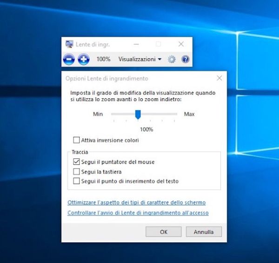
Task: Click the zoom in plus icon
Action: [83, 60]
